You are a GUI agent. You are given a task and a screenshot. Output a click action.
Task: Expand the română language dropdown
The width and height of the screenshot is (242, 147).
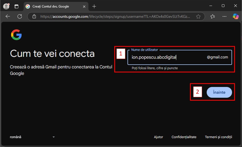point(32,137)
